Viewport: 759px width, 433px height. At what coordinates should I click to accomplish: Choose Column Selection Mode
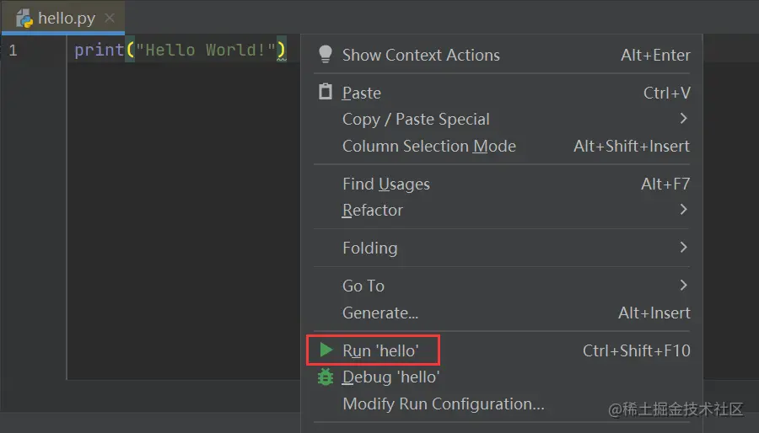coord(428,146)
